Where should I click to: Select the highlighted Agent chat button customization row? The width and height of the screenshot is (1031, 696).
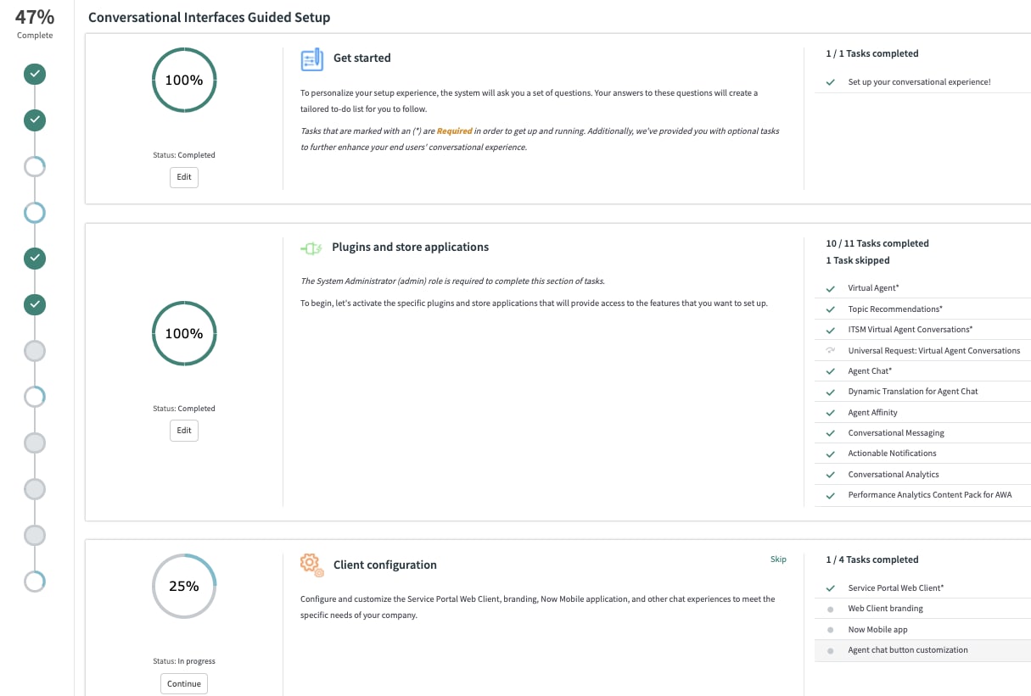[x=908, y=650]
